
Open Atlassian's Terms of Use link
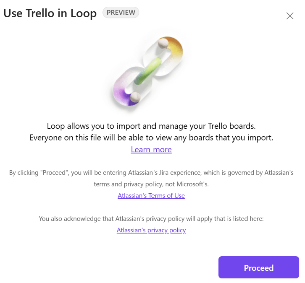151,196
